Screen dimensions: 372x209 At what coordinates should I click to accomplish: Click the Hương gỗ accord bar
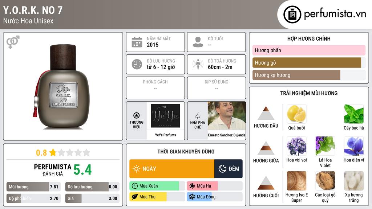click(x=309, y=62)
